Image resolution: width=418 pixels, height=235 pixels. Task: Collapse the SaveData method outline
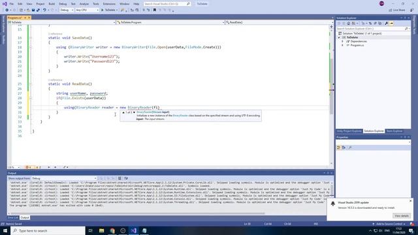[x=31, y=38]
